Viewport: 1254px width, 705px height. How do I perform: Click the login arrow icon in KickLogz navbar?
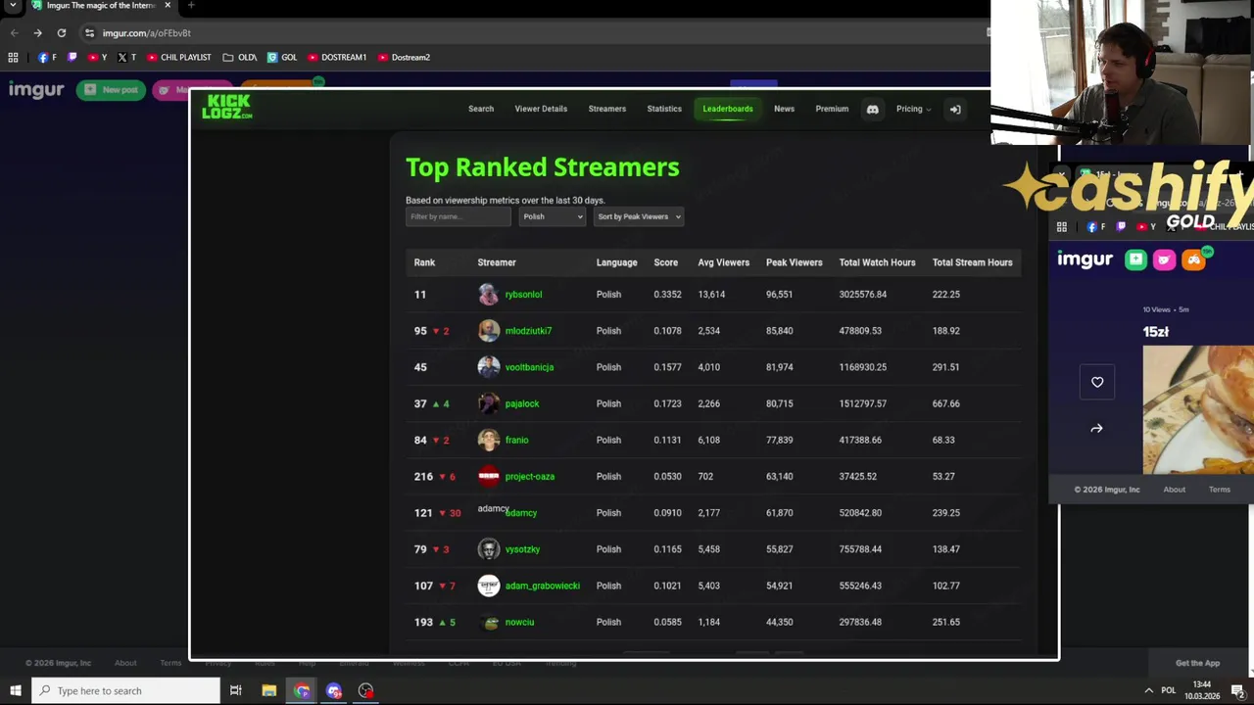click(955, 109)
